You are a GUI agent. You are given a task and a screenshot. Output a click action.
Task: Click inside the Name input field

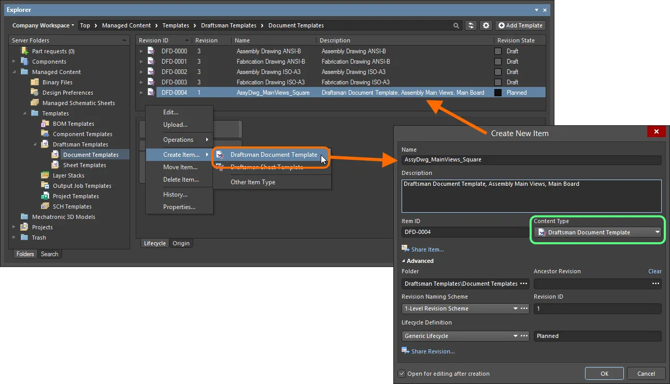click(x=531, y=160)
